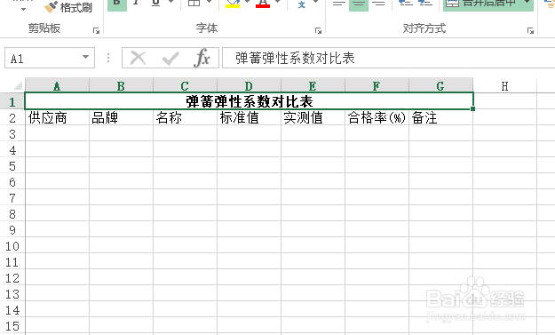Open the phonetic guide dropdown arrow

(316, 3)
